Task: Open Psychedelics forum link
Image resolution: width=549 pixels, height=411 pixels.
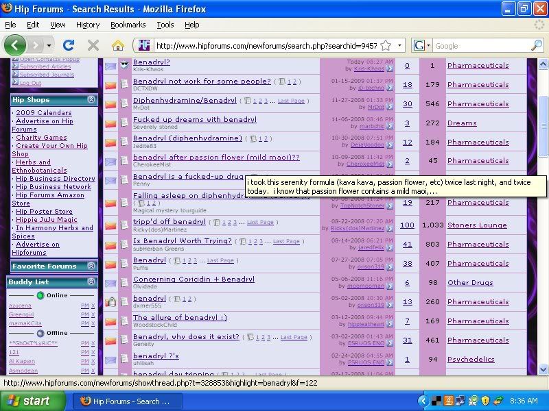Action: point(471,359)
